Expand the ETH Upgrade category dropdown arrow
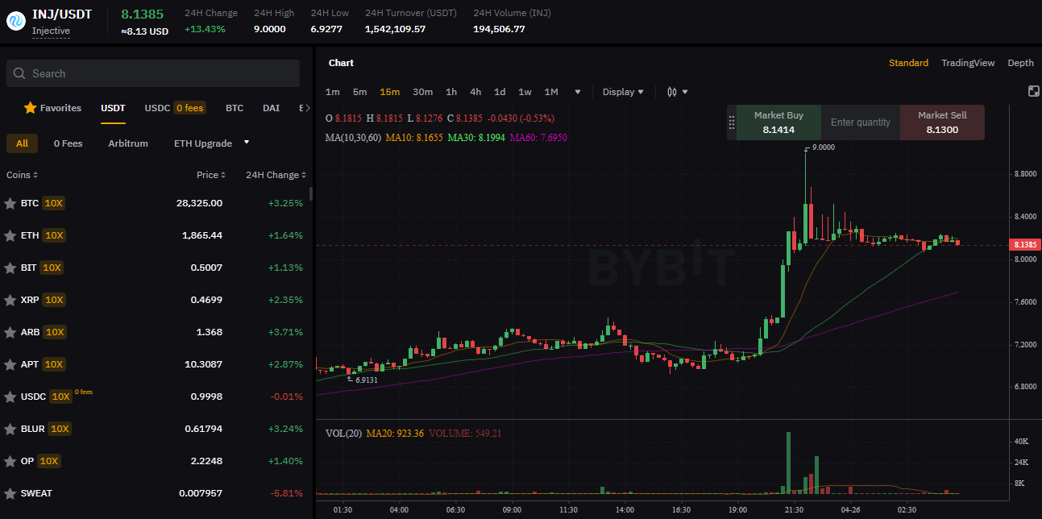The width and height of the screenshot is (1042, 519). click(x=247, y=143)
